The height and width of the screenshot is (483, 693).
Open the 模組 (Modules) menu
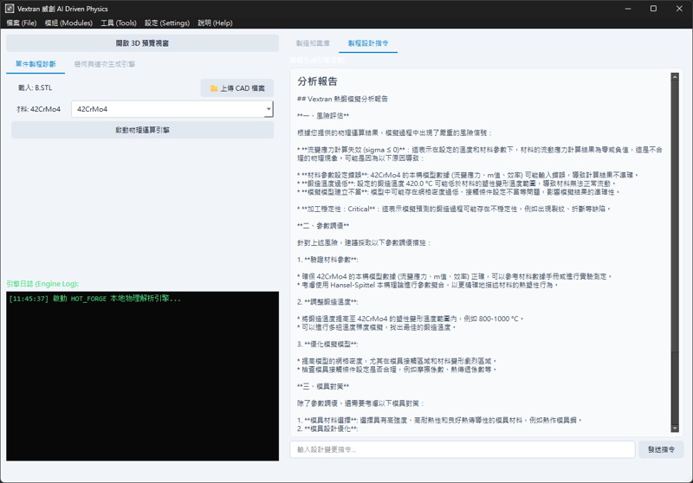tap(68, 23)
